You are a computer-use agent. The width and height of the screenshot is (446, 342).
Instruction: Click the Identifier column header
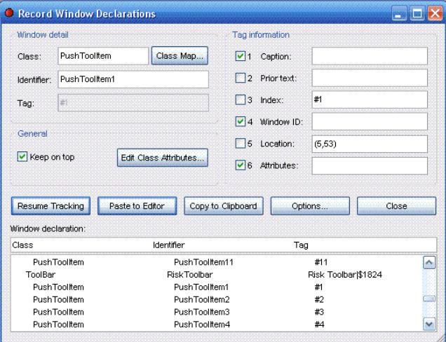click(169, 245)
